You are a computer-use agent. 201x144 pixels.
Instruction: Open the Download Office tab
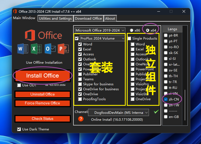88,19
